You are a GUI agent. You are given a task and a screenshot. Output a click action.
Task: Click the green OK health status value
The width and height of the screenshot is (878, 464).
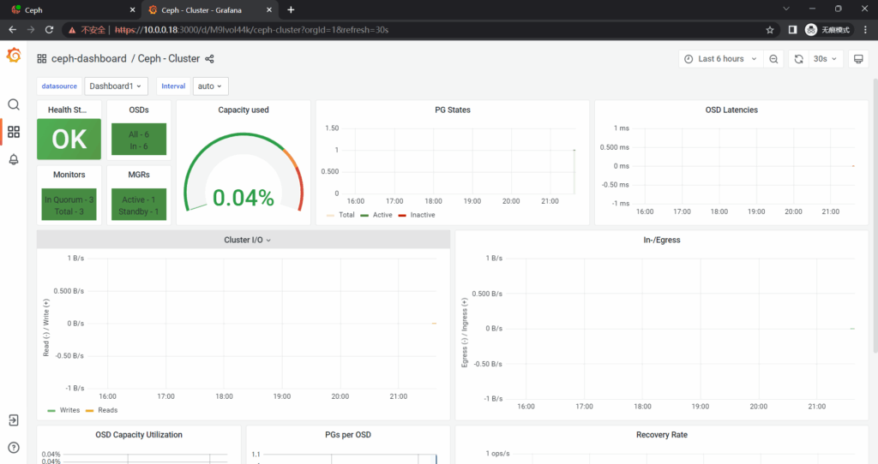tap(69, 140)
